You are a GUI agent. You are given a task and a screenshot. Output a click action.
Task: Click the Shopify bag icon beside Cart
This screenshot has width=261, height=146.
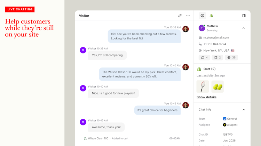[199, 69]
